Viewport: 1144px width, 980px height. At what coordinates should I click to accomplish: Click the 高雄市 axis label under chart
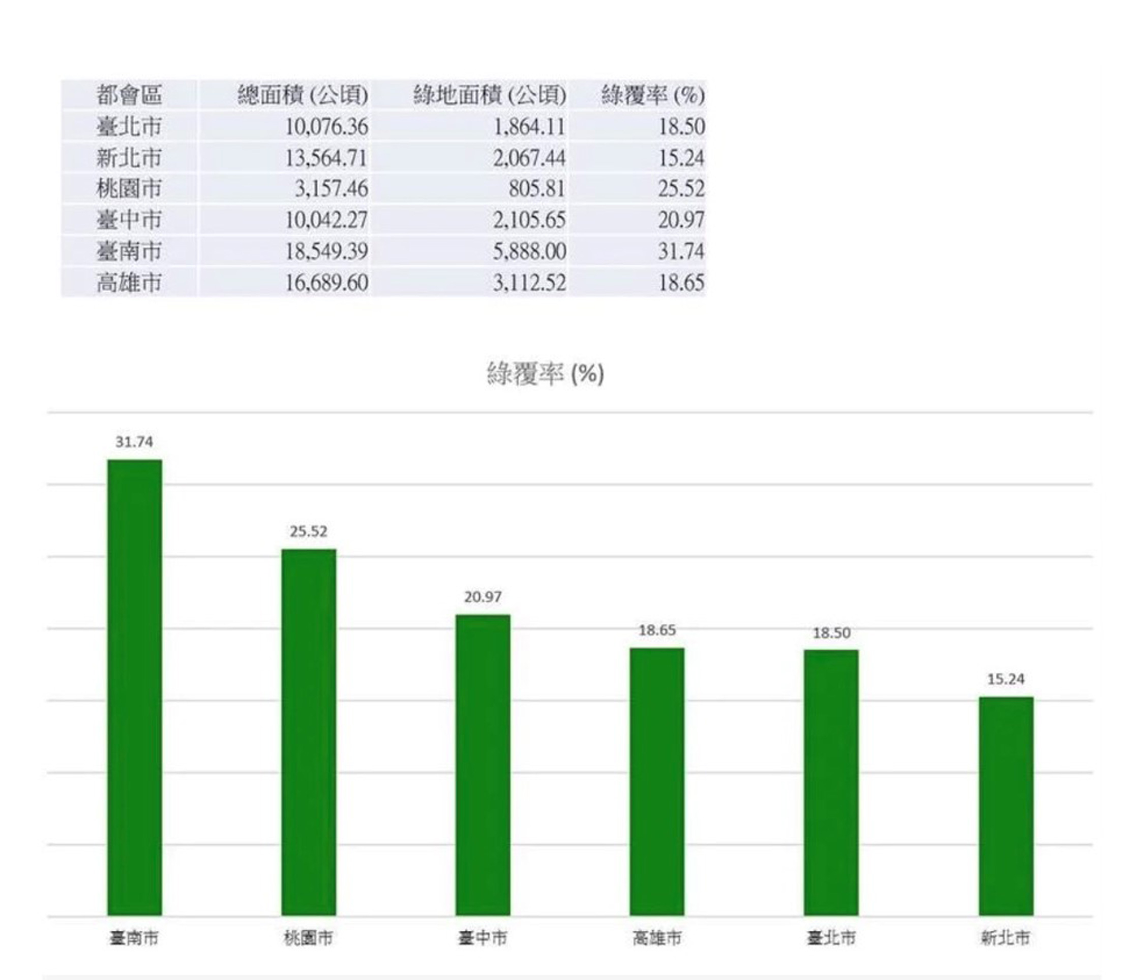pyautogui.click(x=657, y=937)
